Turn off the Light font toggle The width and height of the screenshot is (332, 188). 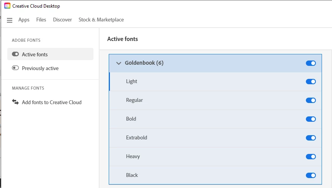(311, 82)
